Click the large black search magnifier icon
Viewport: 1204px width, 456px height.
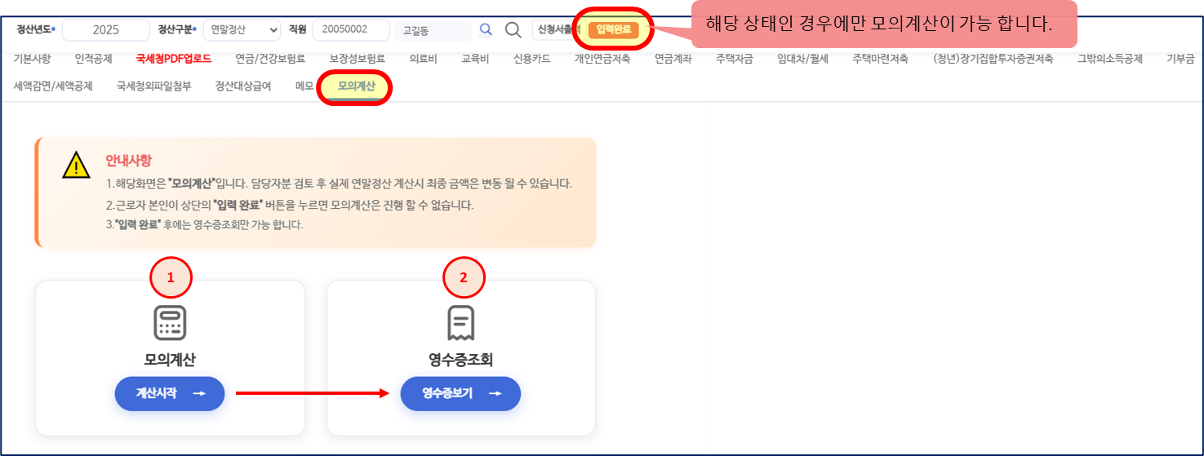point(513,30)
